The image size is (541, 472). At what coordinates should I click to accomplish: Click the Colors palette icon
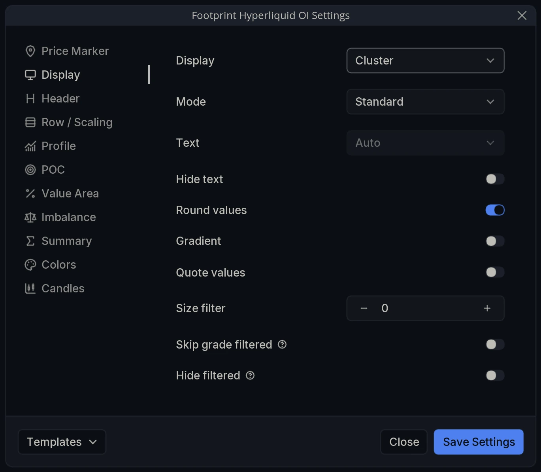click(30, 265)
